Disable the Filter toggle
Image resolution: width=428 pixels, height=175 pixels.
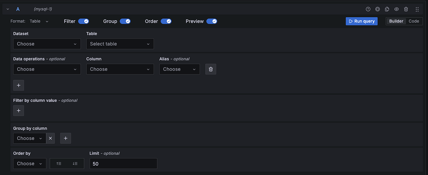pyautogui.click(x=84, y=21)
